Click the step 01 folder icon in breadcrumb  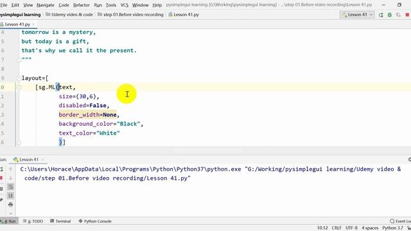[x=100, y=14]
